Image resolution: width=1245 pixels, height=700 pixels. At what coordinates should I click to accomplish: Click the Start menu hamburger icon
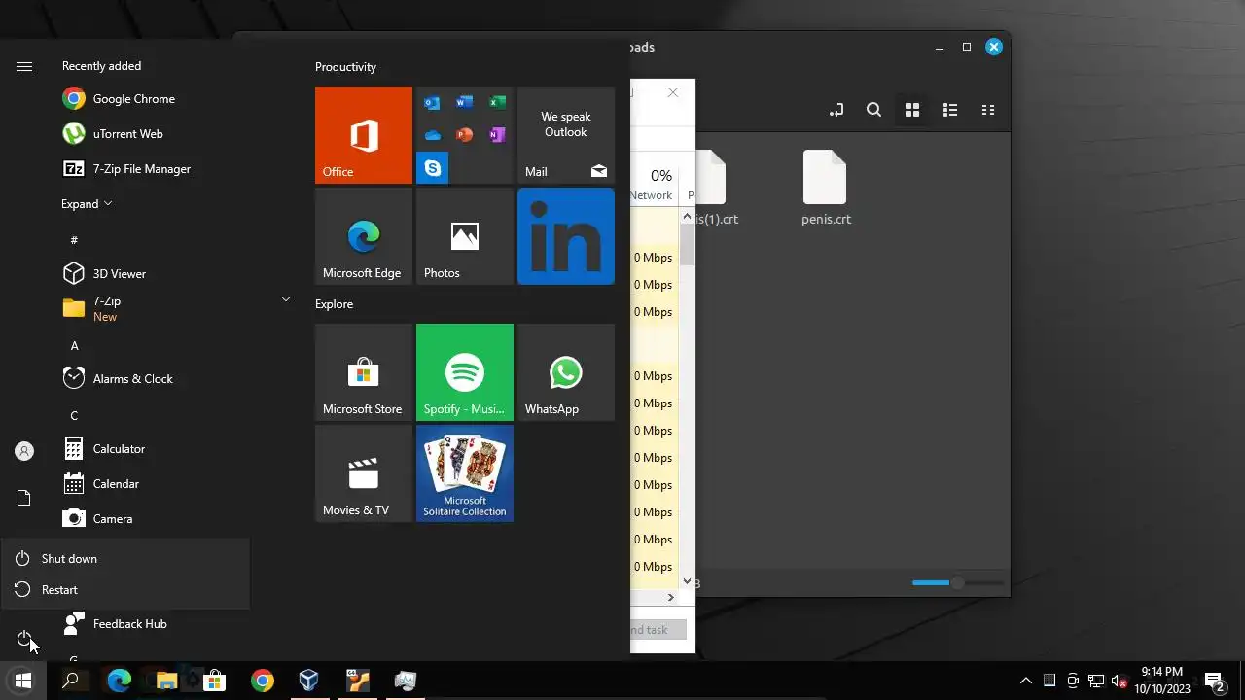click(x=24, y=66)
